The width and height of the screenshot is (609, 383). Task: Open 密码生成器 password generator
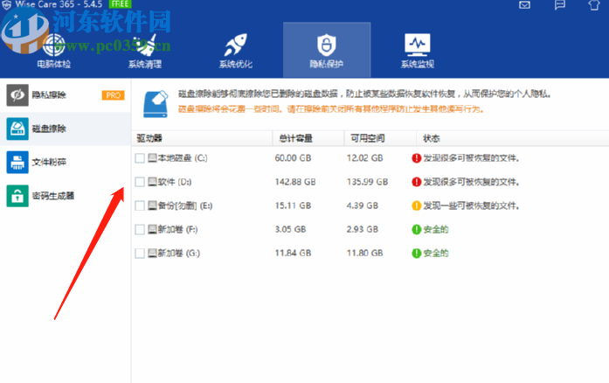coord(66,196)
